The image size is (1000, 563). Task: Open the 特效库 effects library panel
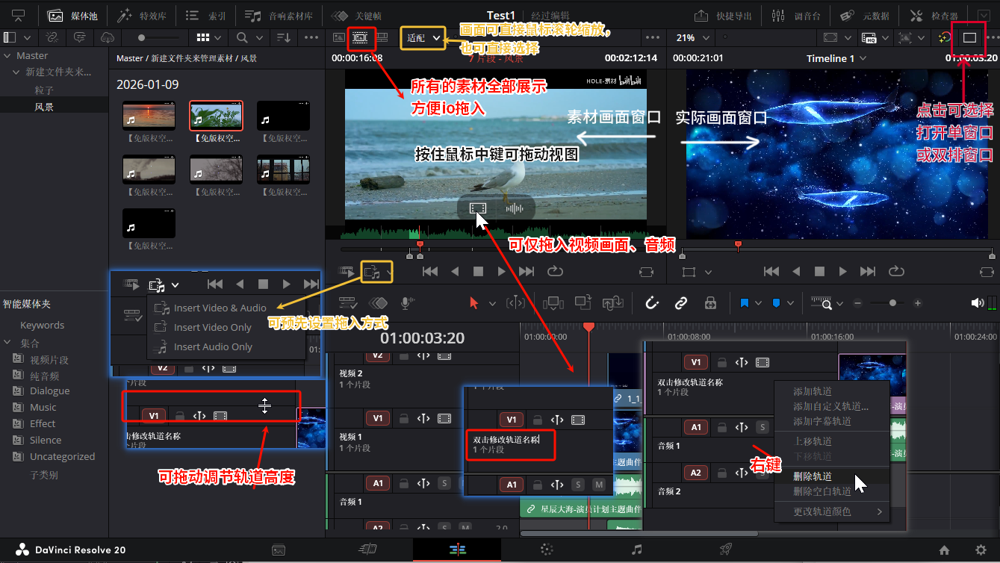(142, 15)
